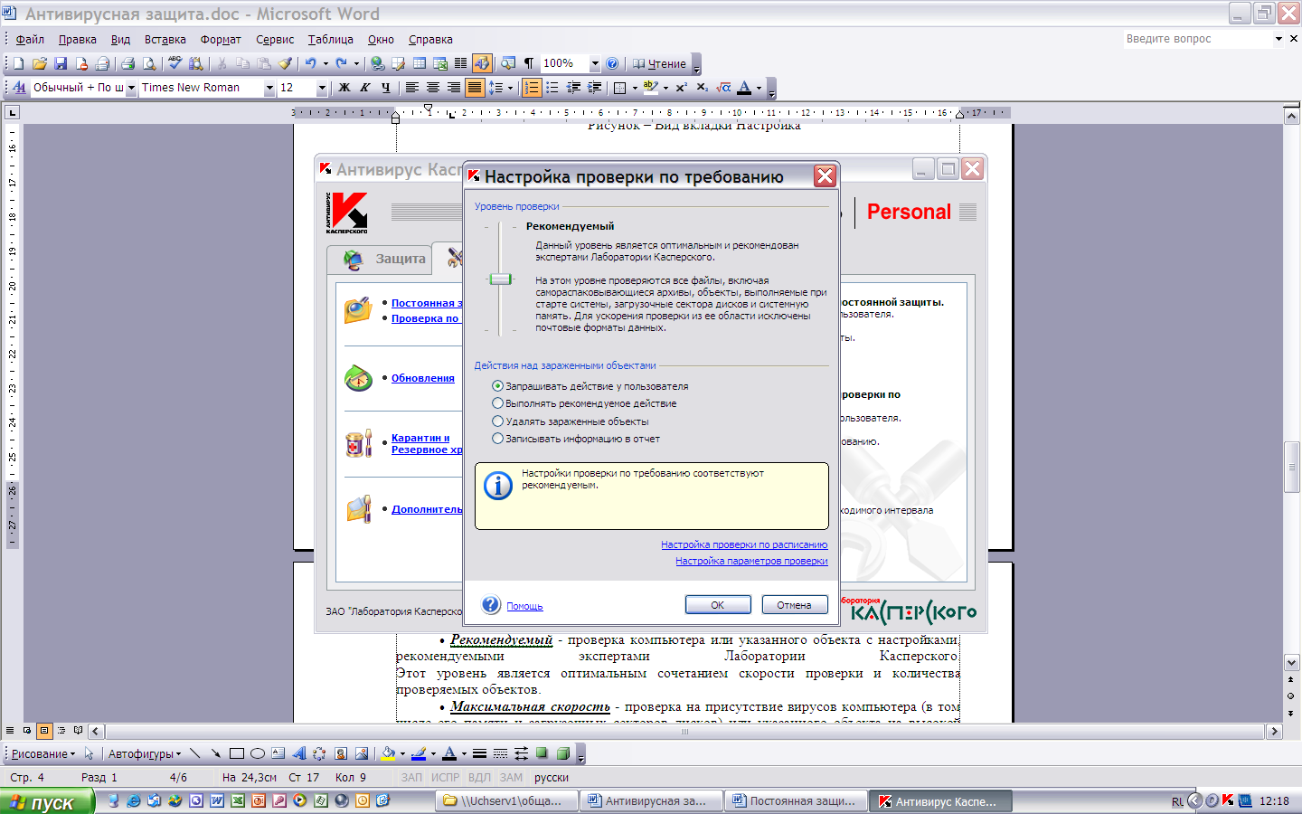Open the Правка menu
This screenshot has width=1302, height=814.
point(78,39)
